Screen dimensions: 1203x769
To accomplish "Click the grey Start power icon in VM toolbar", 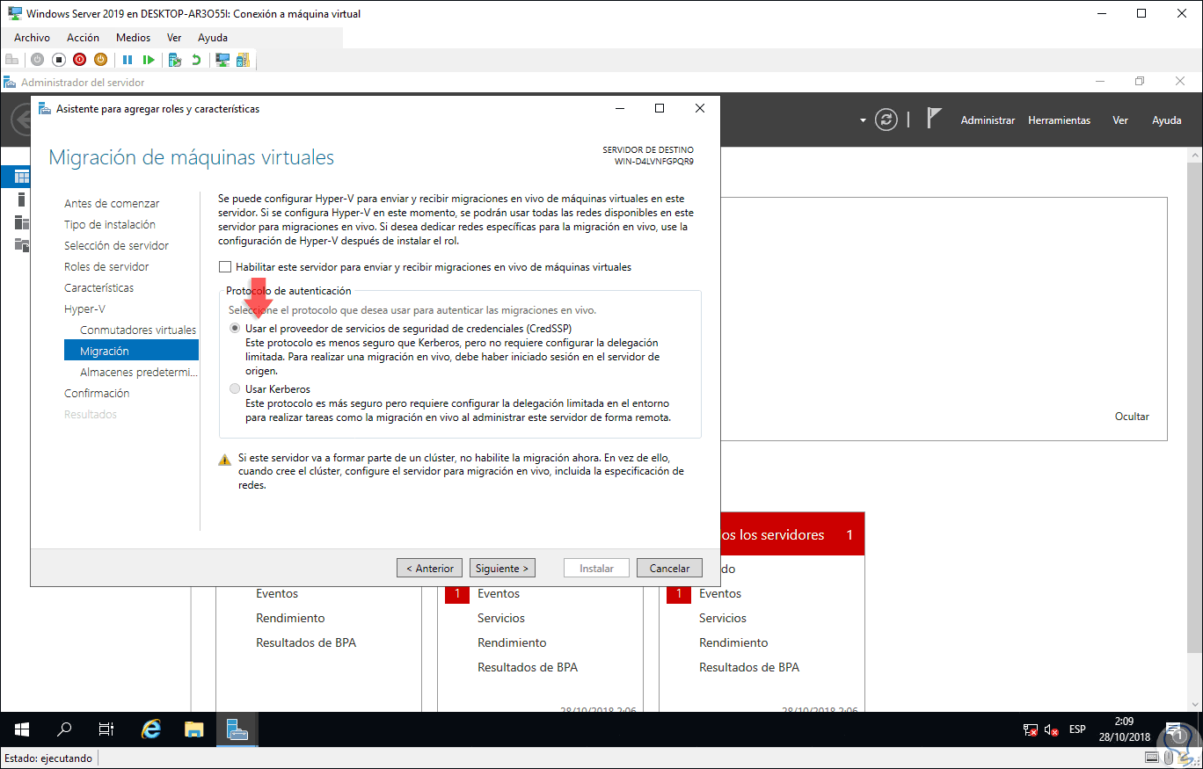I will [37, 60].
